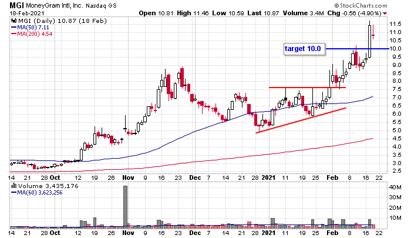Click the 'MoneyGram Intl, Inc.' company name
Screen dimensions: 411x238
(54, 5)
